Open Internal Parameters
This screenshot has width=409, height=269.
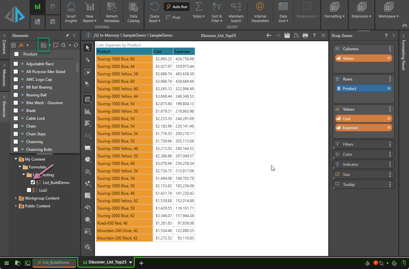click(260, 12)
